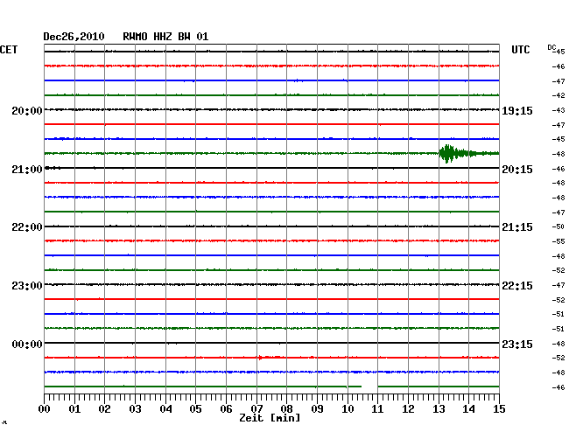
Task: Select minute tick label 05
Action: click(195, 409)
